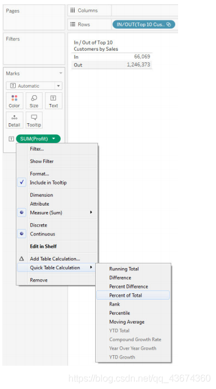
Task: Click the Size marks card
Action: [34, 100]
